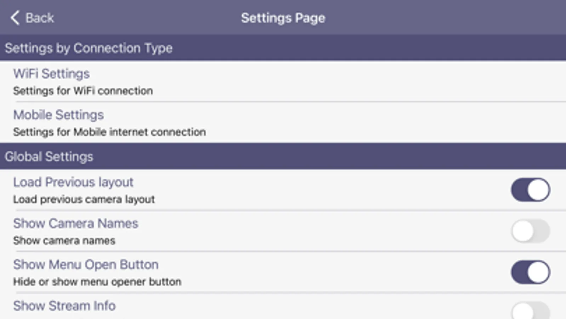The width and height of the screenshot is (566, 319).
Task: Click the back chevron arrow icon
Action: (15, 18)
